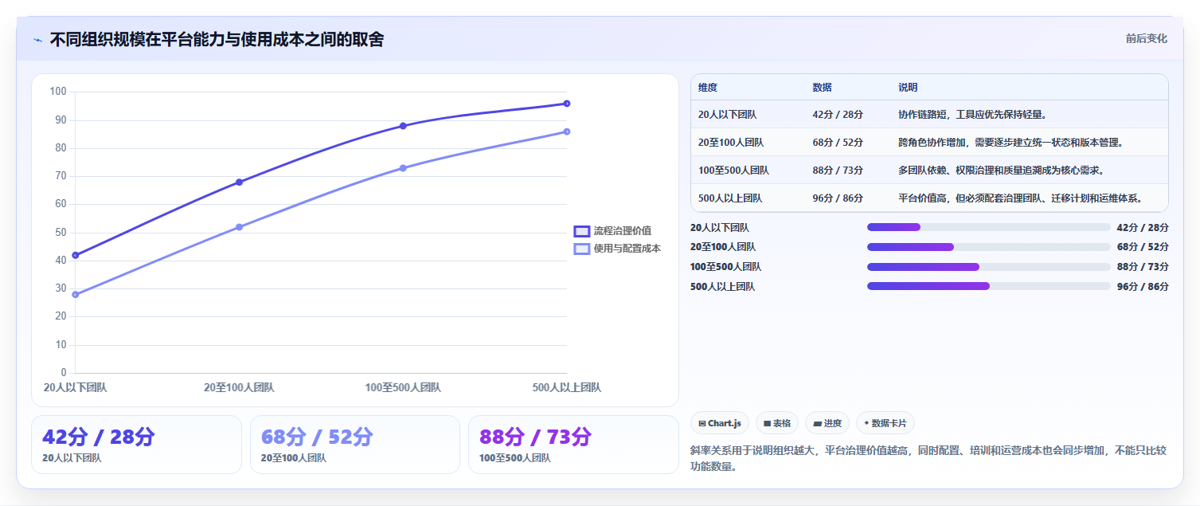Click the 68分 / 52分 data card
The image size is (1200, 506).
(x=355, y=445)
